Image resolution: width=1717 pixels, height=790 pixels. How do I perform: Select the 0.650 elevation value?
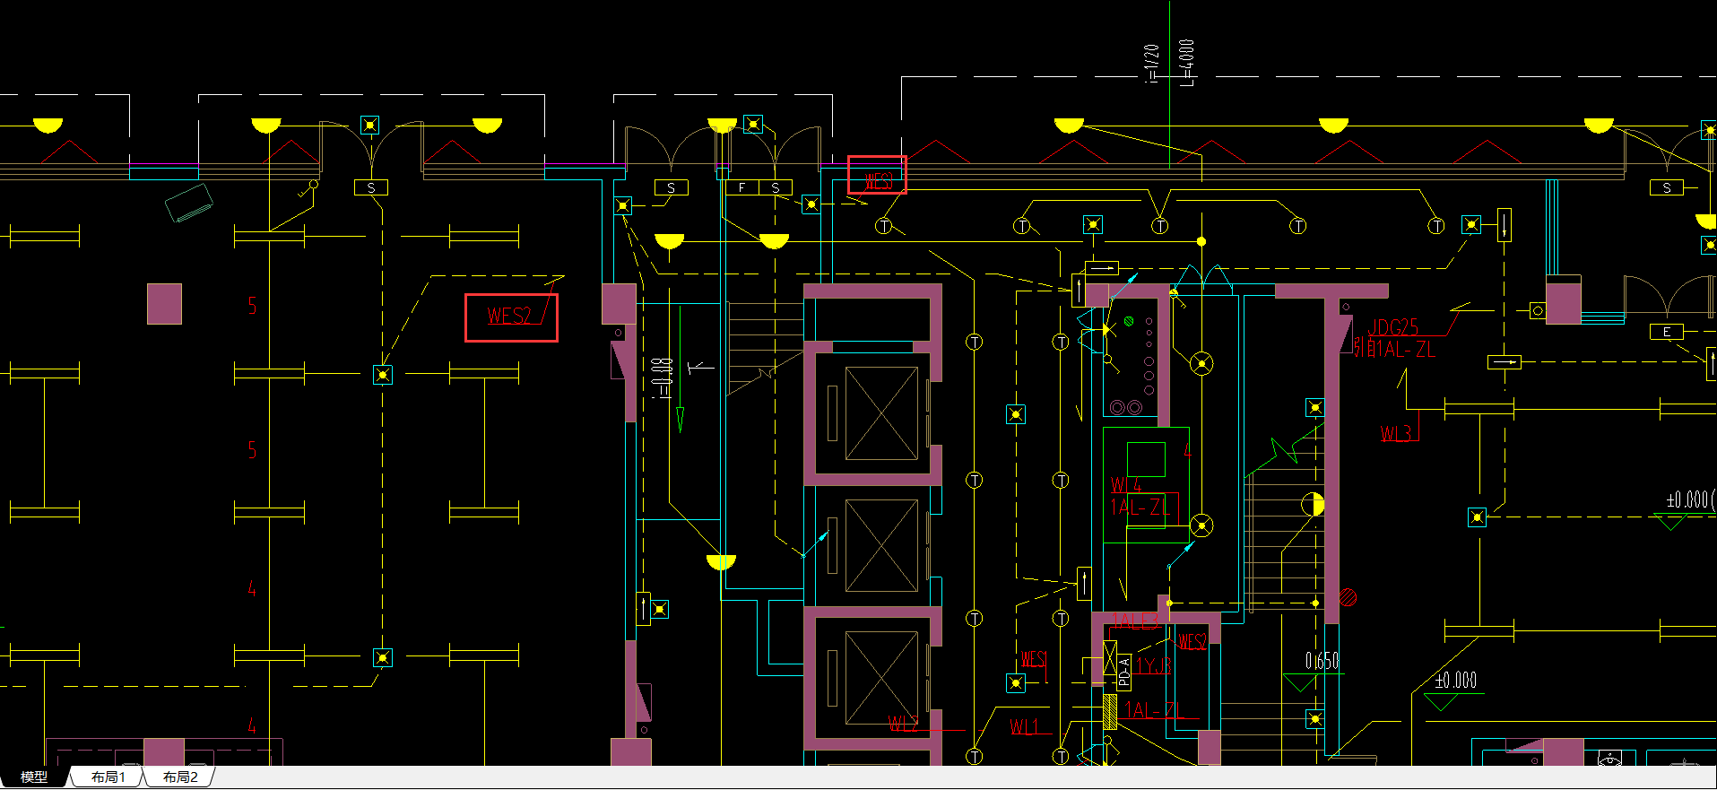click(1322, 662)
